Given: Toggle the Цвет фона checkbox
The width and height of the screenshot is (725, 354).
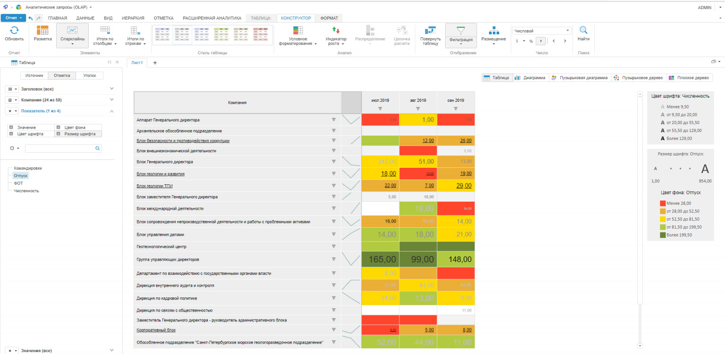Looking at the screenshot, I should (x=58, y=128).
